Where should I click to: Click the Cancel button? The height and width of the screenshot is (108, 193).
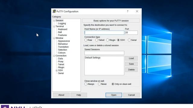point(131,95)
